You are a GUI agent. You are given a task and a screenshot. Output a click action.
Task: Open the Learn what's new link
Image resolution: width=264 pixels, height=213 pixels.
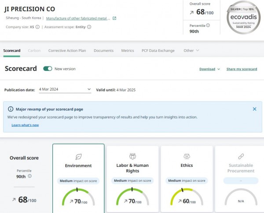[25, 125]
